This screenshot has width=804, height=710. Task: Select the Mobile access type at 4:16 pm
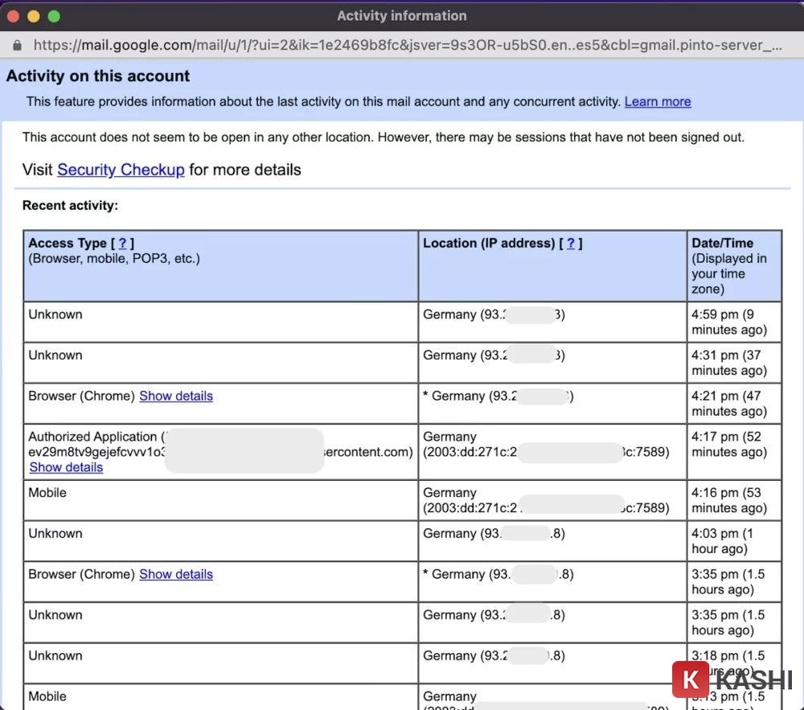click(x=47, y=492)
